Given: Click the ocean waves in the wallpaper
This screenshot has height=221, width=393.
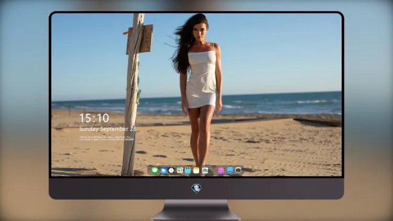Looking at the screenshot, I should pyautogui.click(x=276, y=103).
